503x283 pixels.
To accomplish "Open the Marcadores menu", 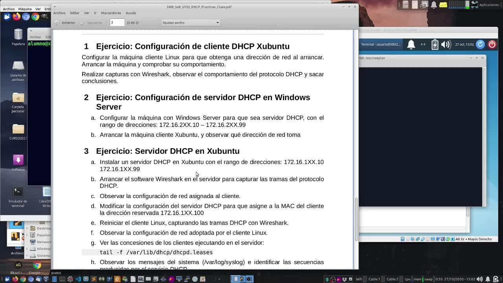I will point(111,13).
